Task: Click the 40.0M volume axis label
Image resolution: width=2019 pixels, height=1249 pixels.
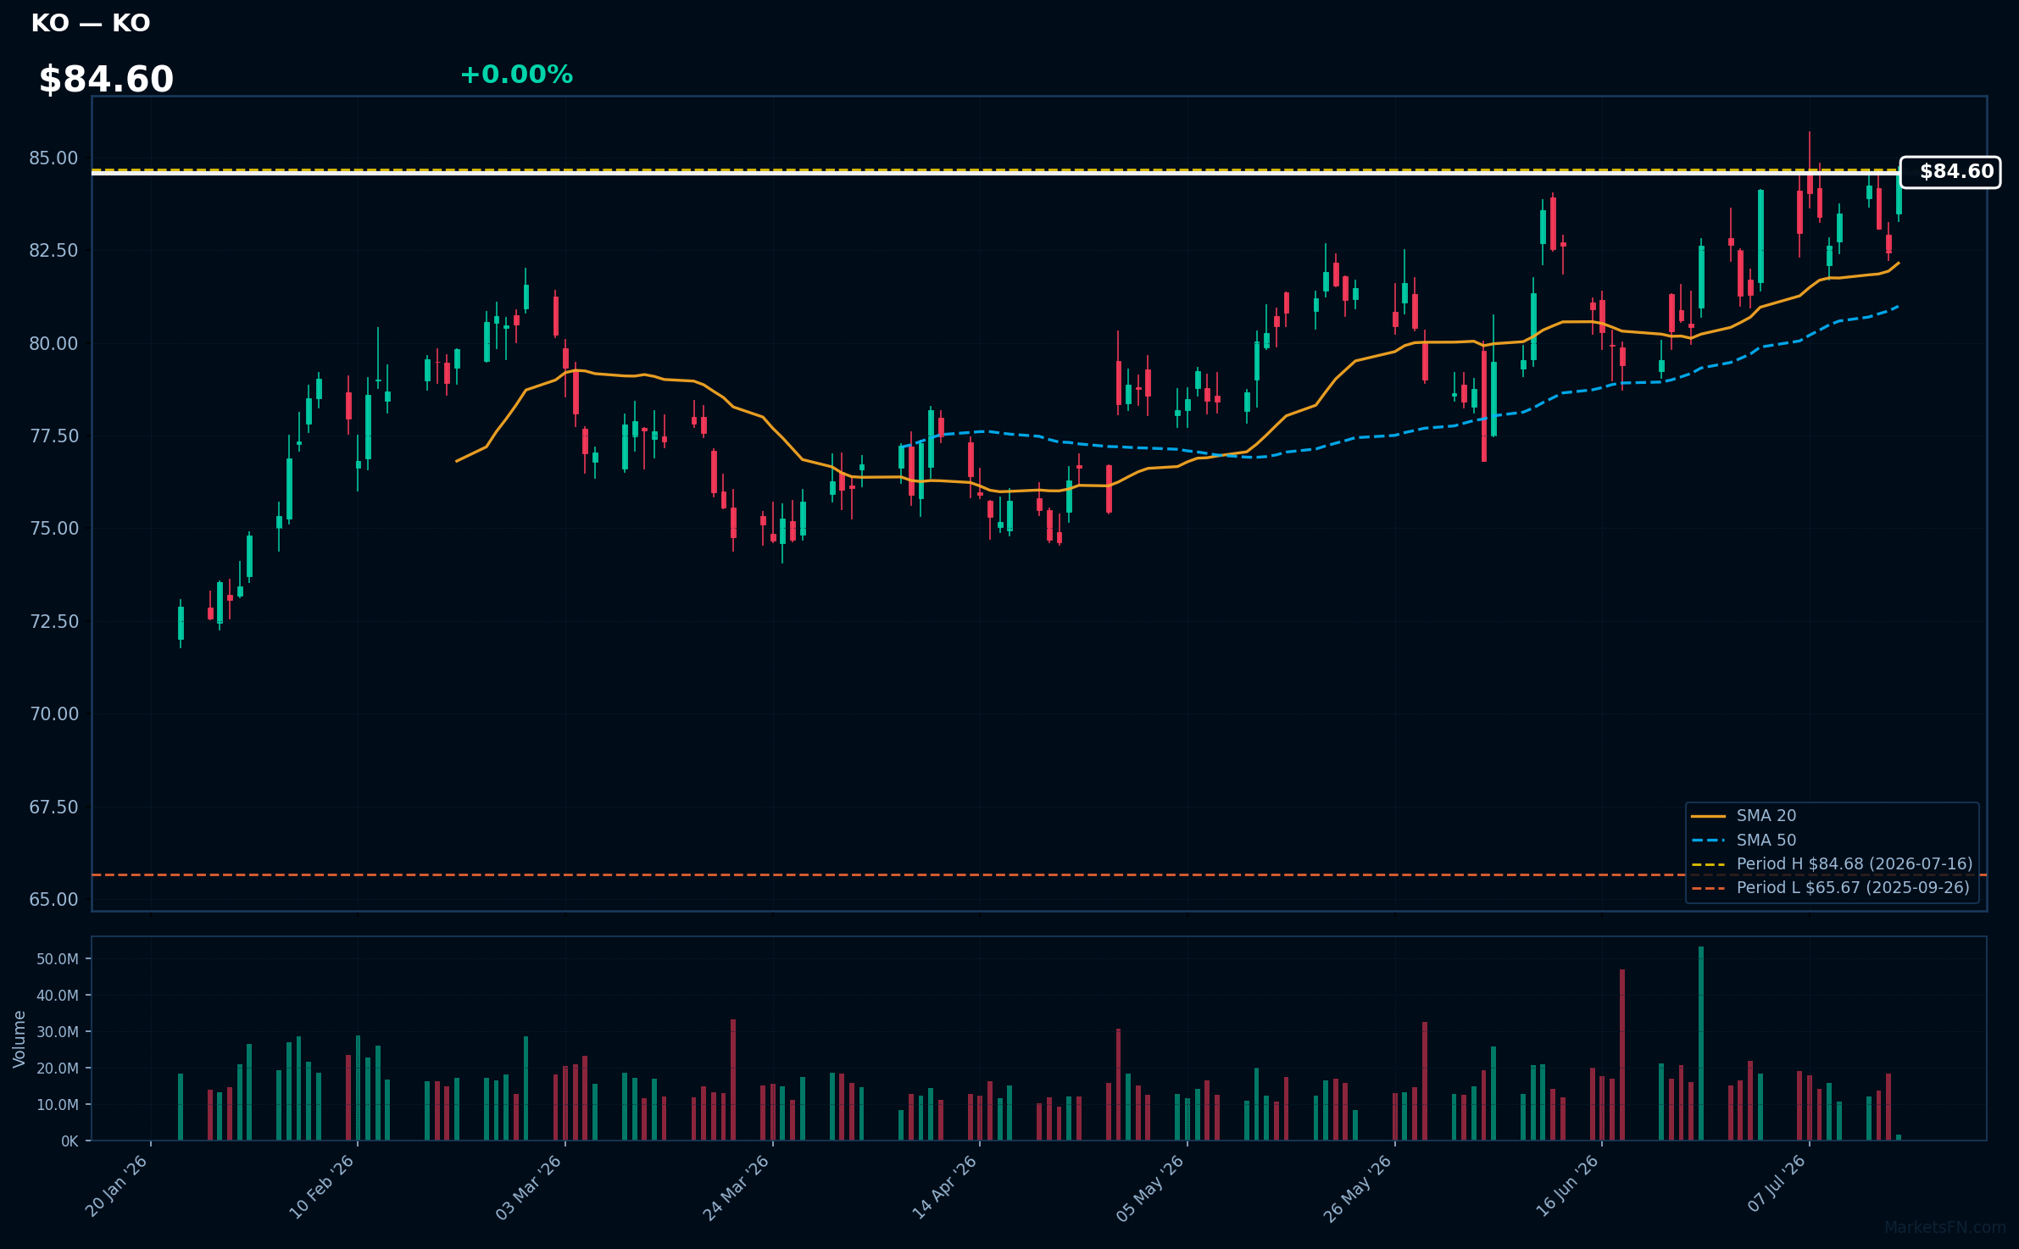Action: (57, 996)
